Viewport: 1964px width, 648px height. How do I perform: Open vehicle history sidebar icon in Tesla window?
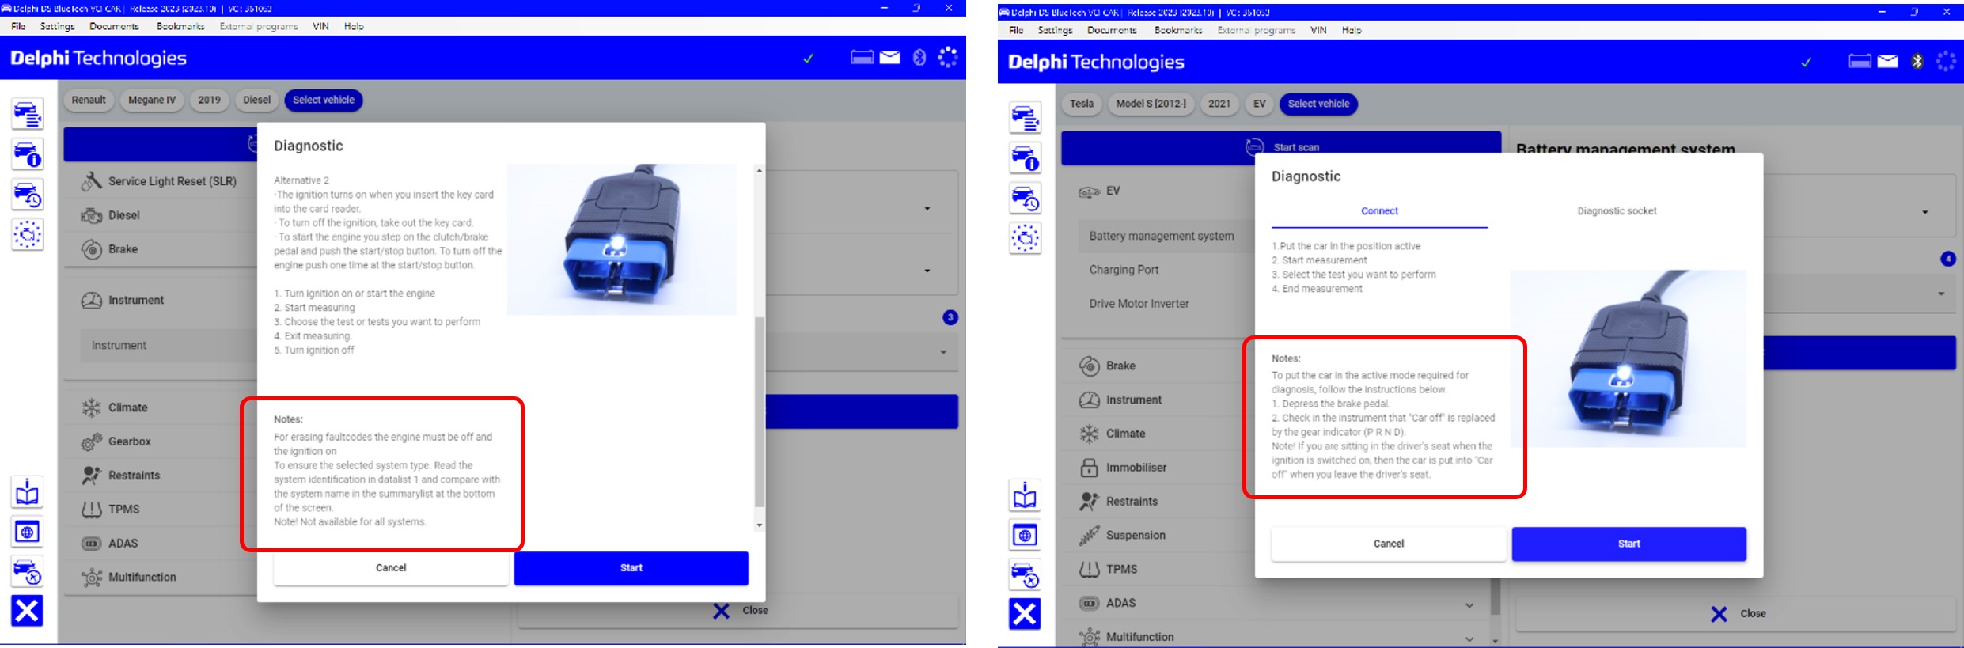click(x=1025, y=199)
